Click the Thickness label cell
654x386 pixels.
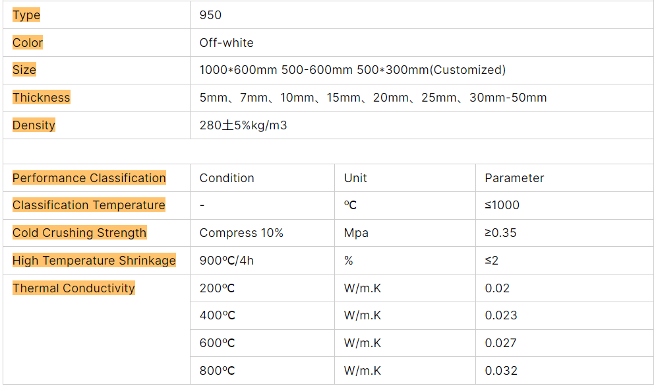[41, 98]
